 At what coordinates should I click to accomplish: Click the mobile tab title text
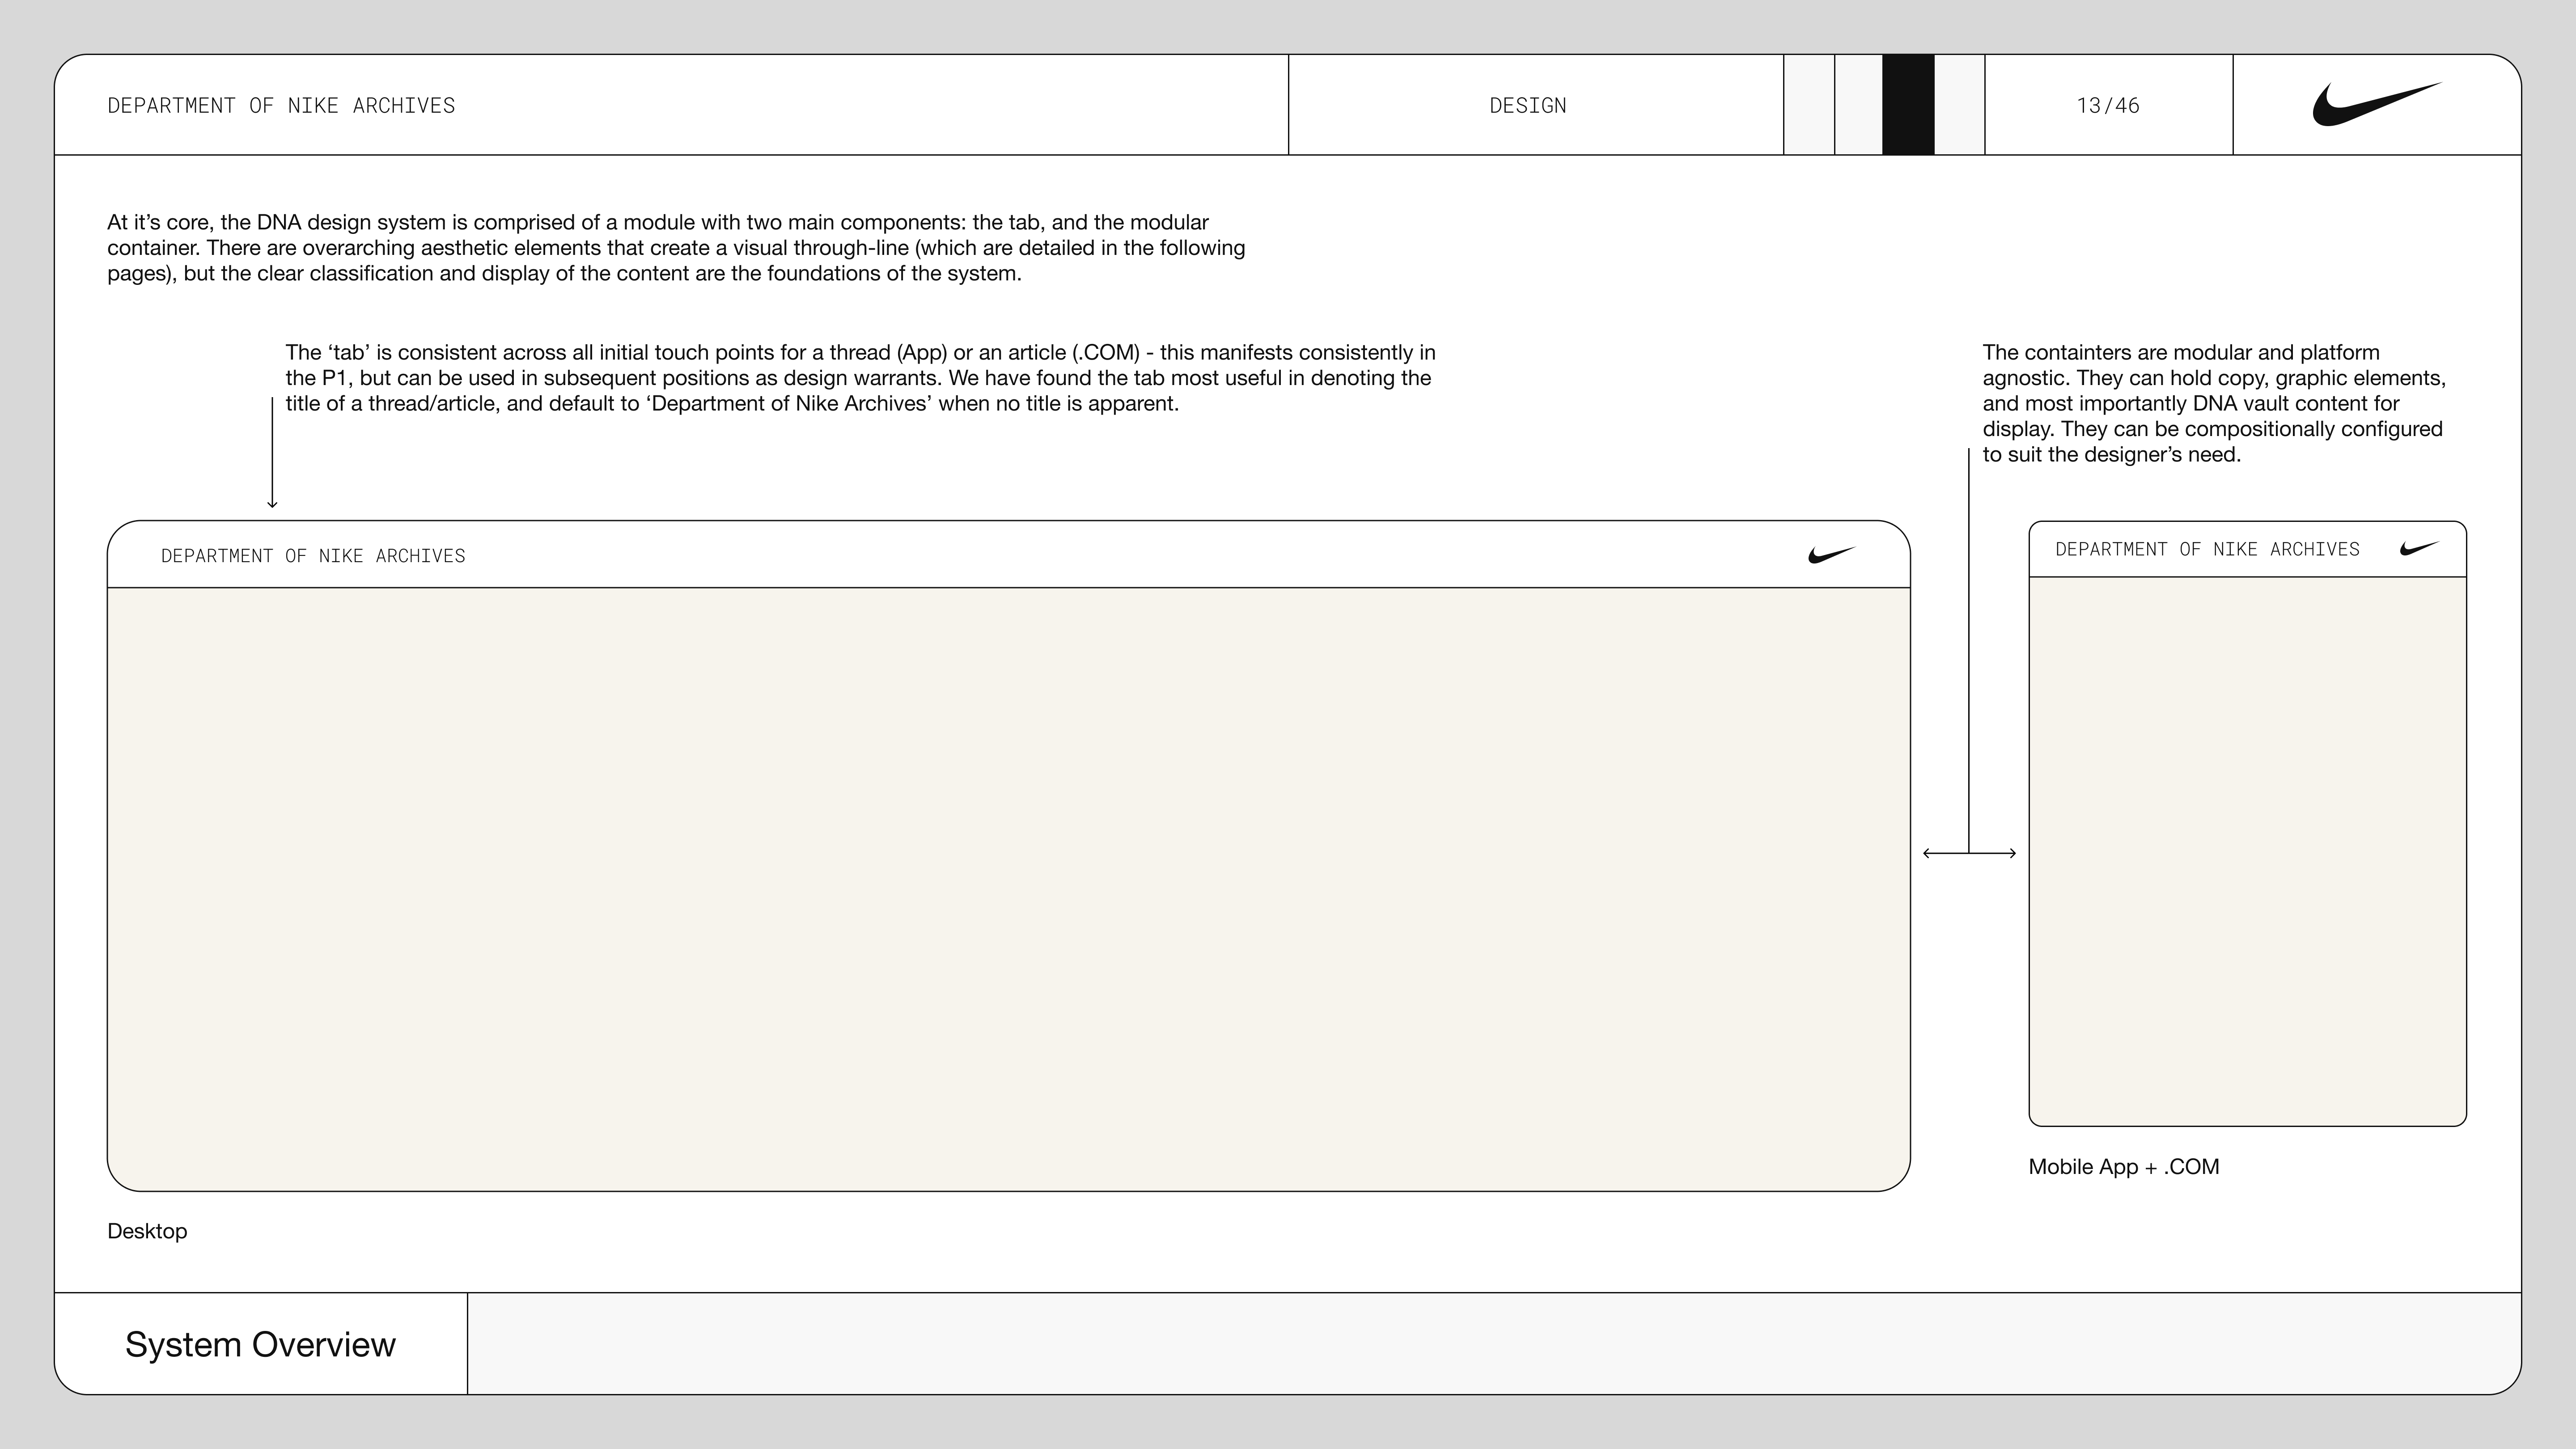pyautogui.click(x=2207, y=549)
